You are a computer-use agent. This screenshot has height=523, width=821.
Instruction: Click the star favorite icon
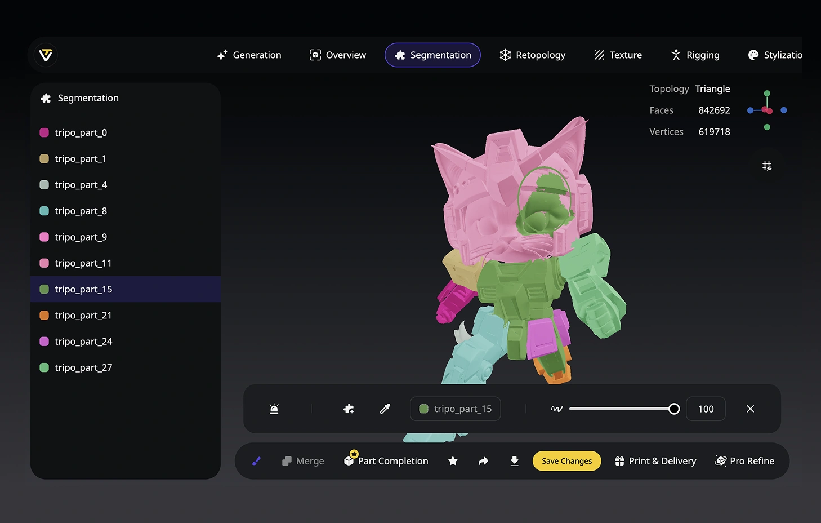[453, 461]
